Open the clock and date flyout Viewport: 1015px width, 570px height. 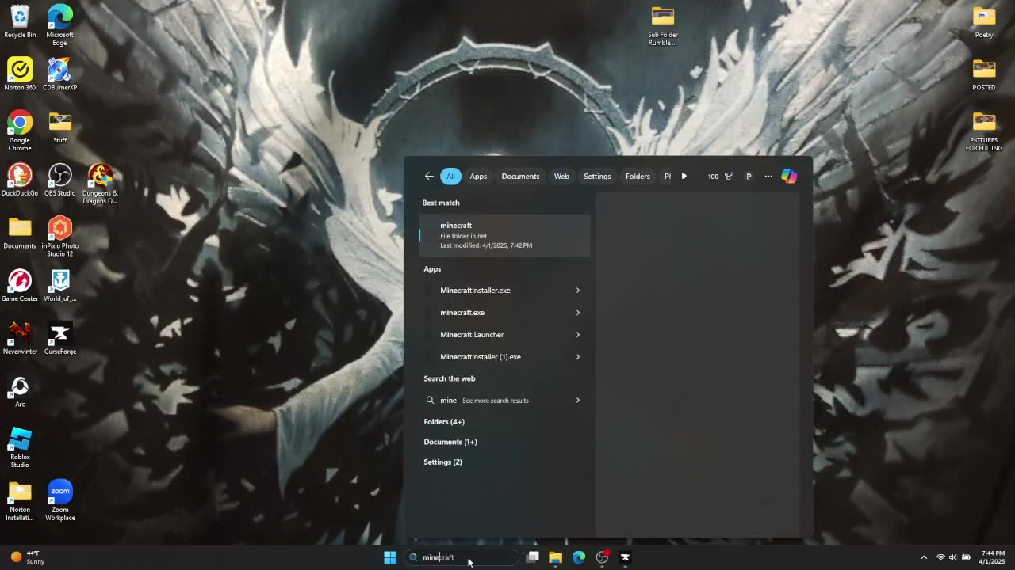click(993, 557)
